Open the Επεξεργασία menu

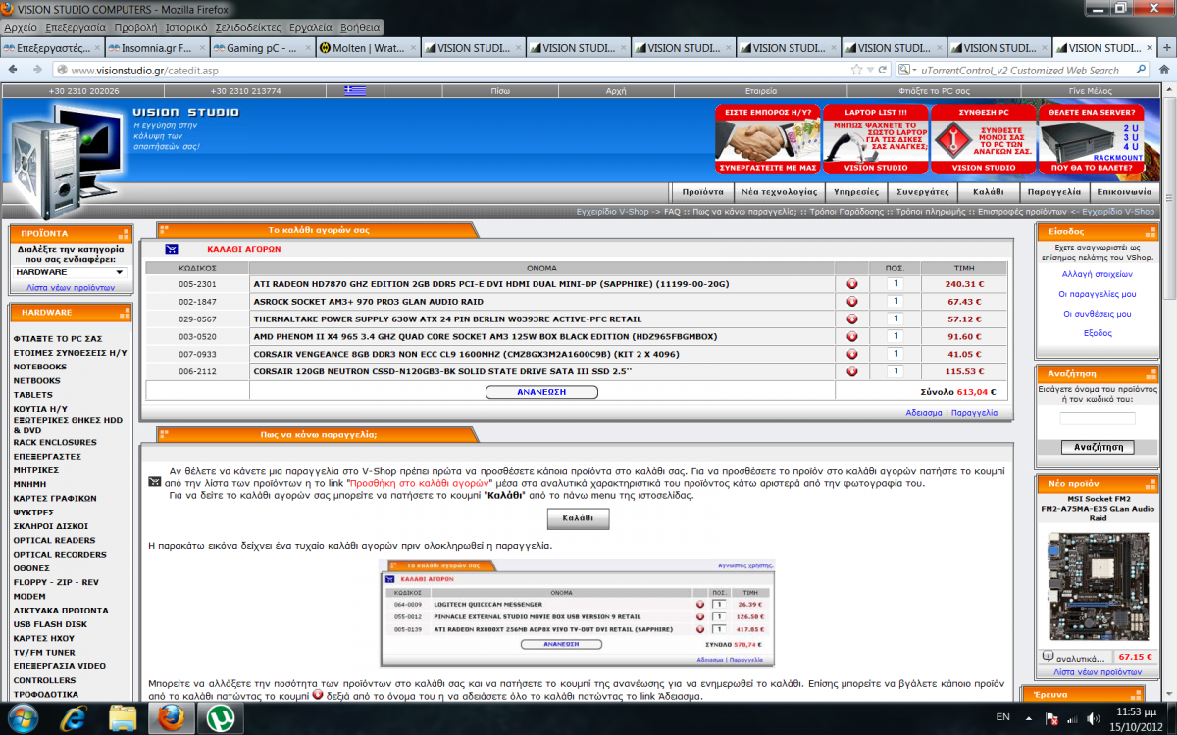75,28
